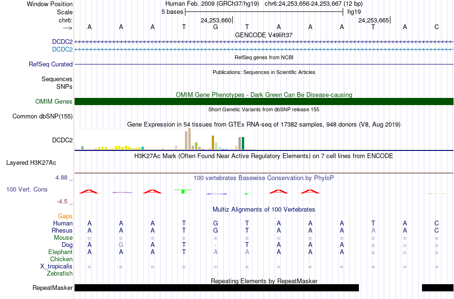Click the Human Feb. 2009 (GRCh37/hg19) title text

tap(212, 4)
